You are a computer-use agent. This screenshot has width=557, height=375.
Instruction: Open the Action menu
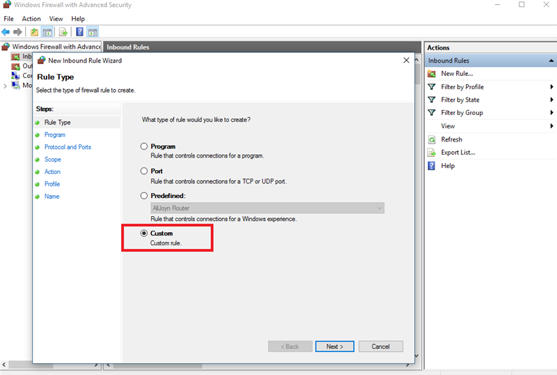tap(31, 19)
